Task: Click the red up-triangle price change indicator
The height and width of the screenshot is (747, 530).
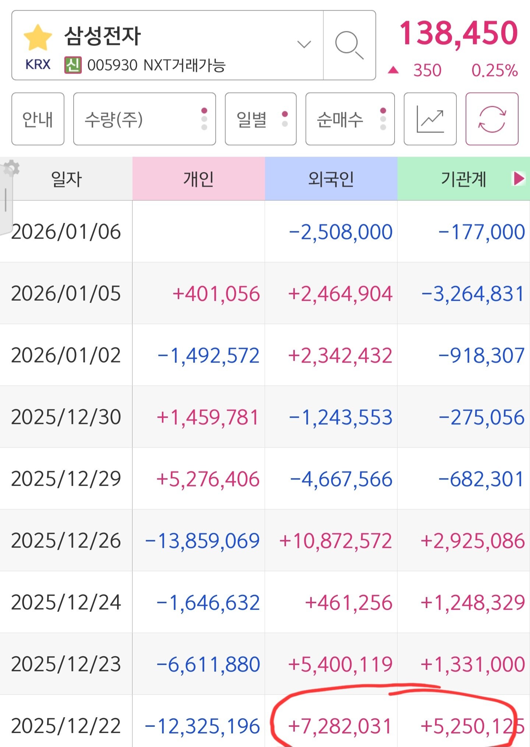Action: pyautogui.click(x=393, y=70)
